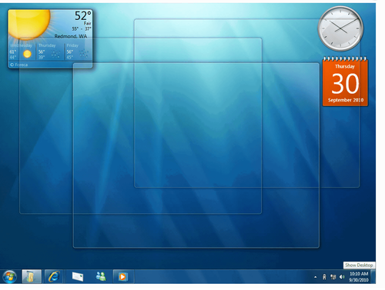385x290 pixels.
Task: Click the analog clock gadget
Action: (x=340, y=28)
